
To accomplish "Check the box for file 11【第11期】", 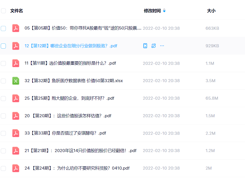I will pos(3,63).
